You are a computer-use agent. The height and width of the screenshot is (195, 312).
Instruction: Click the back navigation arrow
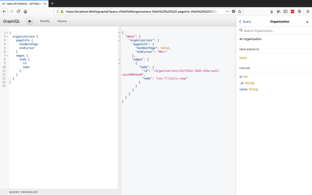(5, 11)
